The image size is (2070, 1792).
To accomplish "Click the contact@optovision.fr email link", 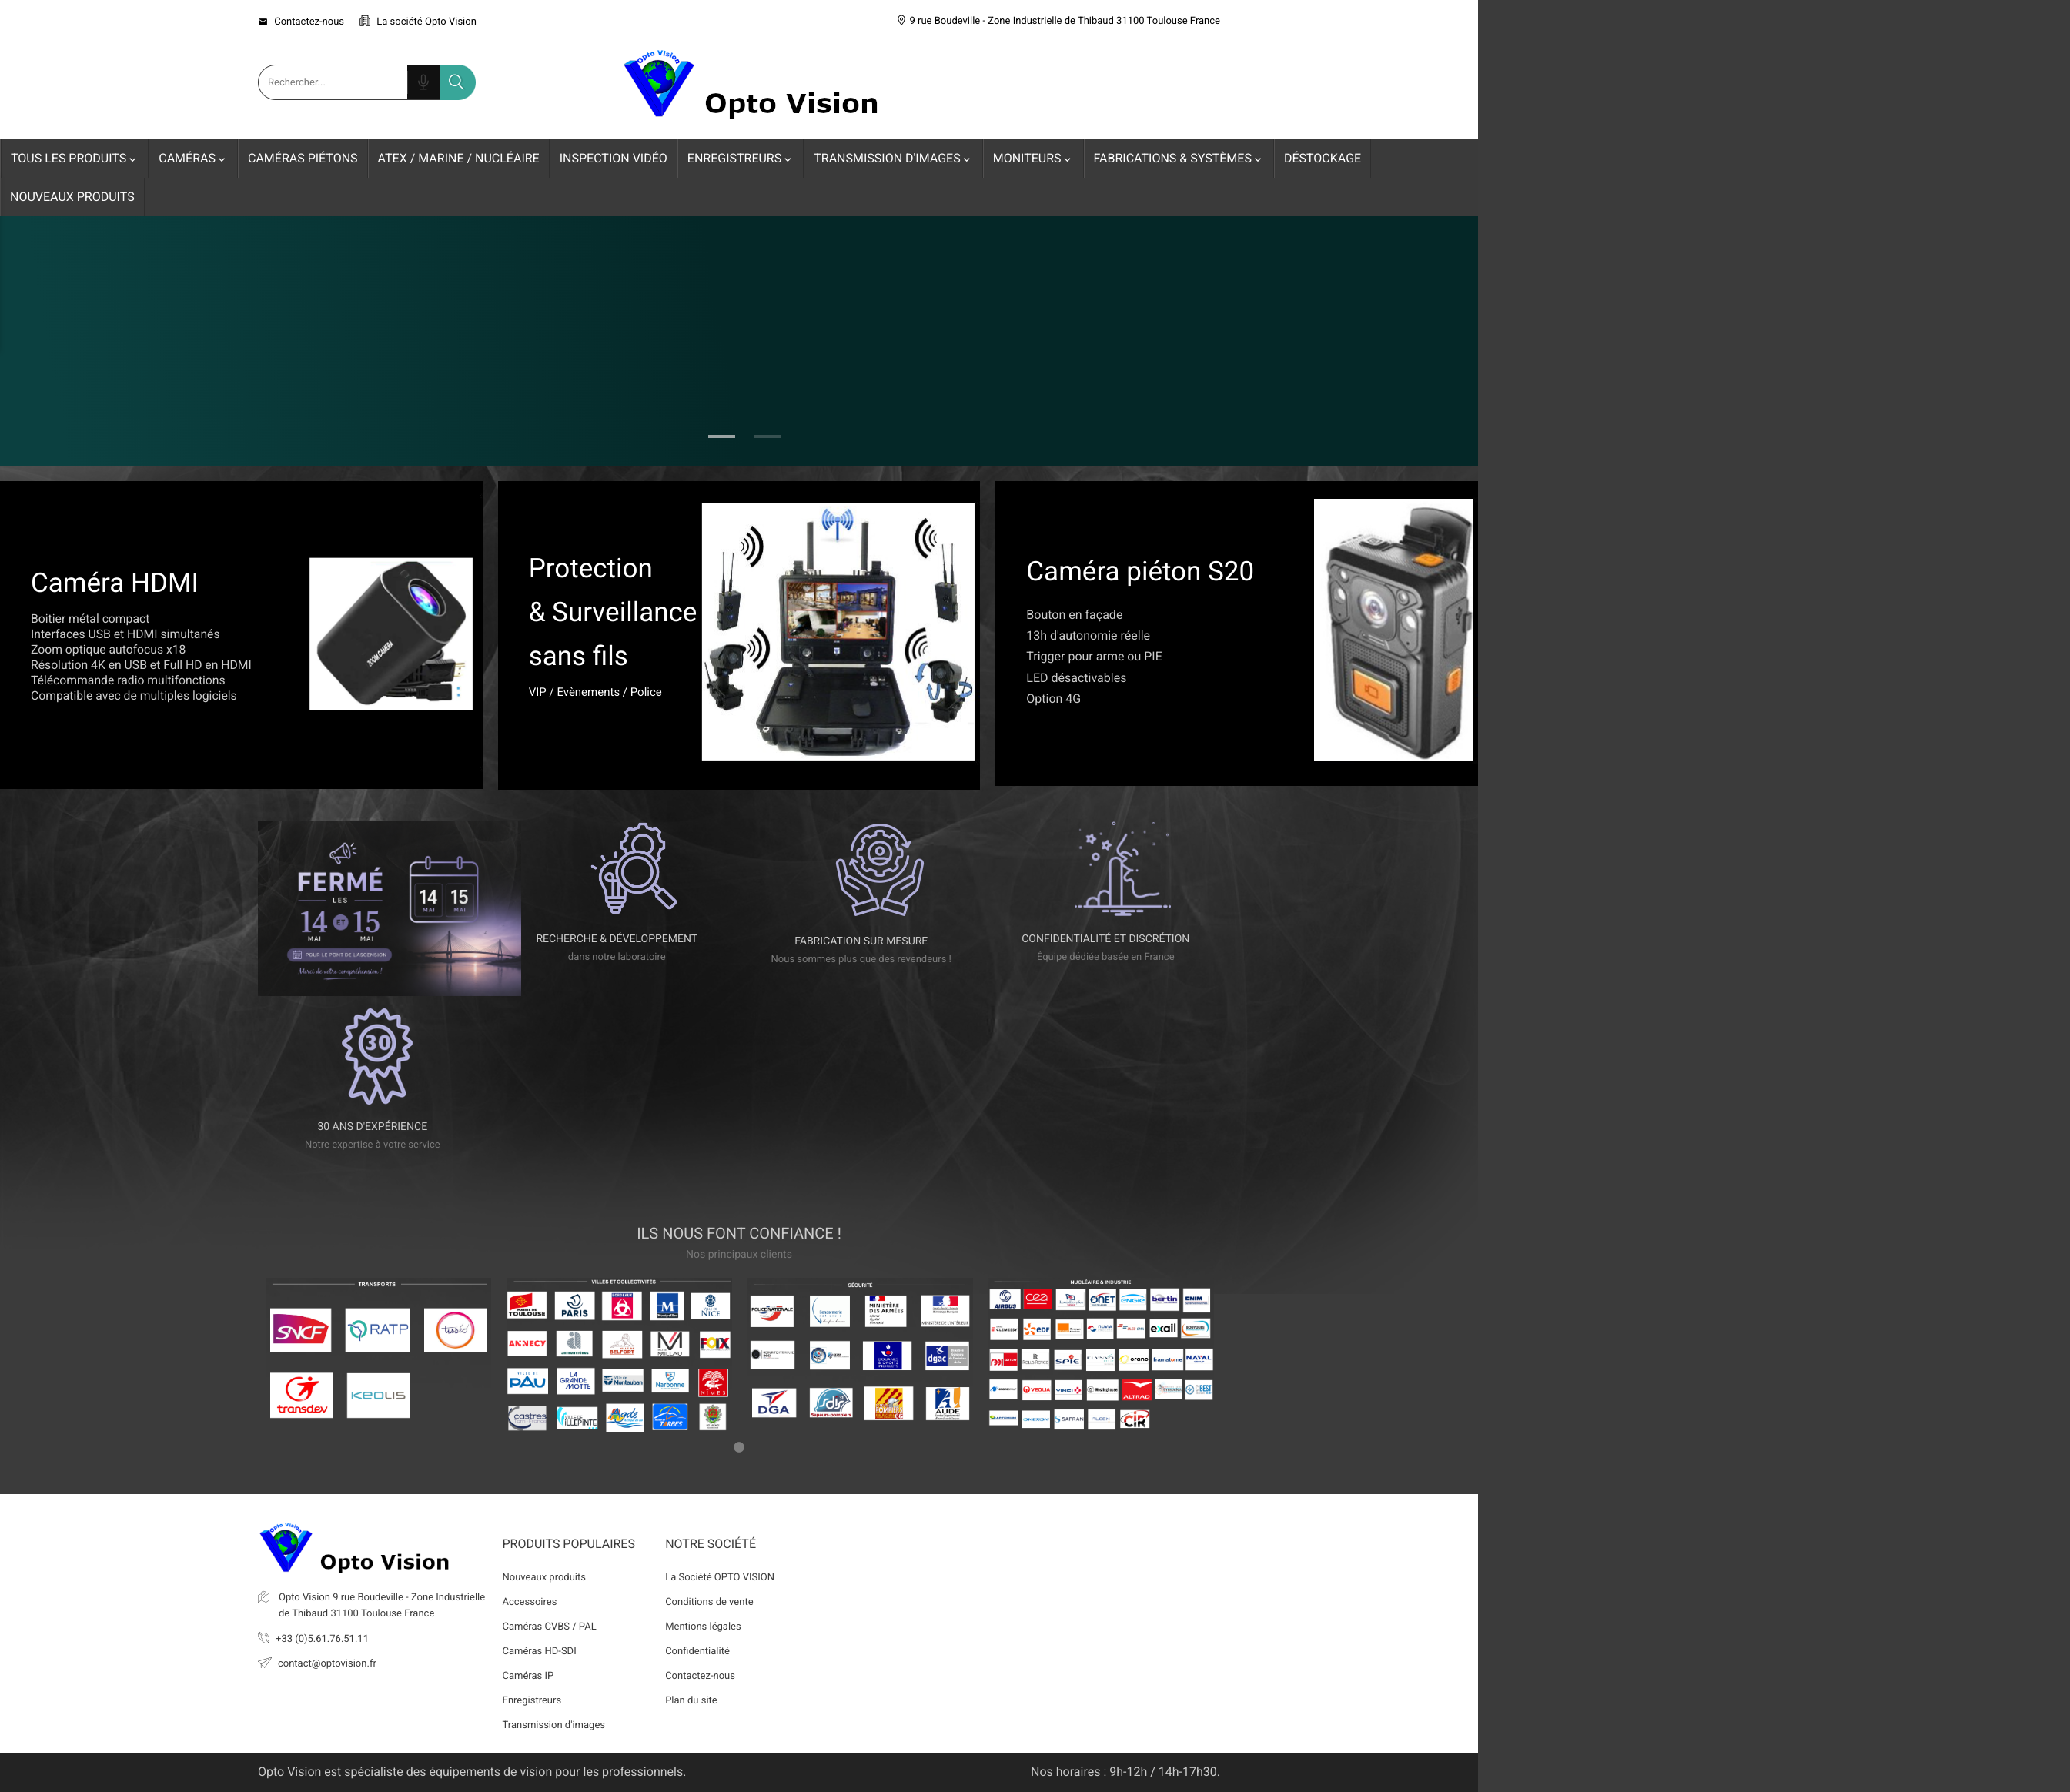I will coord(327,1663).
